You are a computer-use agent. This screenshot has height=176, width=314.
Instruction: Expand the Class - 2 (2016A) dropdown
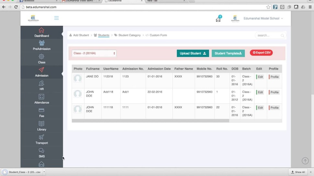click(94, 54)
